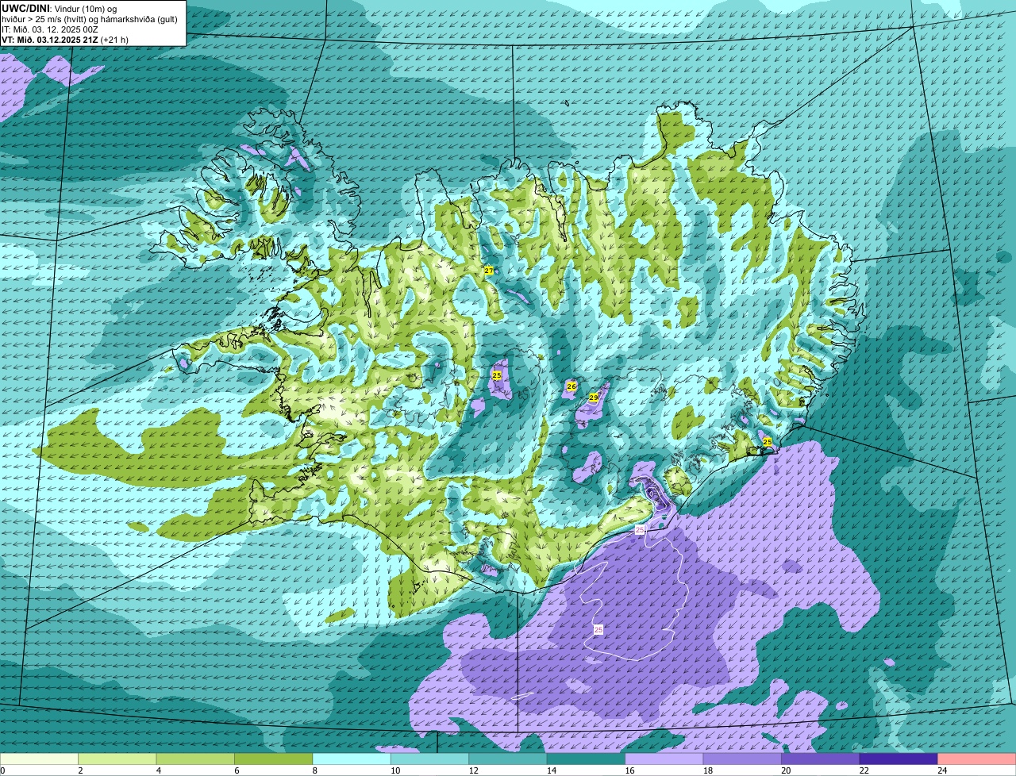Select the 2–4 m/s legend color segment

point(117,759)
